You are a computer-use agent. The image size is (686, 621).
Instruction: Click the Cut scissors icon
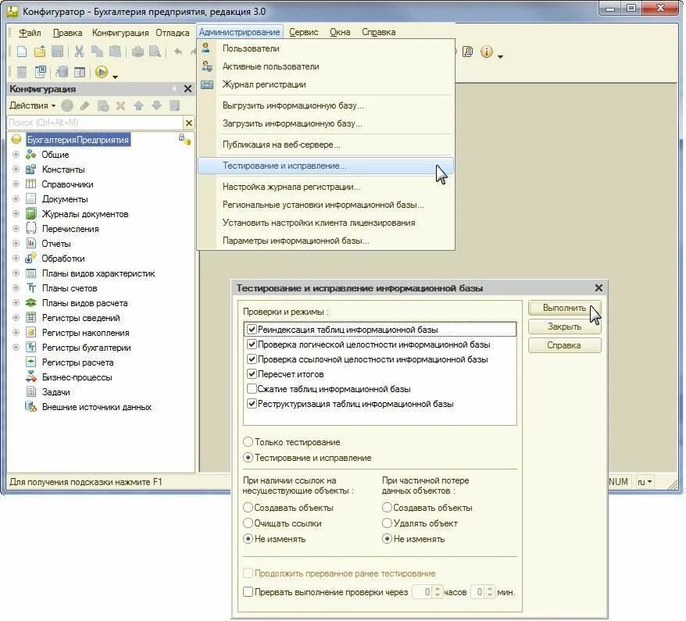point(79,52)
